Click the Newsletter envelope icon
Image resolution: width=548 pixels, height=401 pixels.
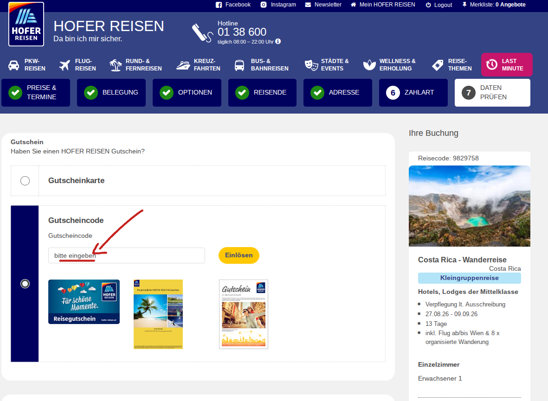308,5
